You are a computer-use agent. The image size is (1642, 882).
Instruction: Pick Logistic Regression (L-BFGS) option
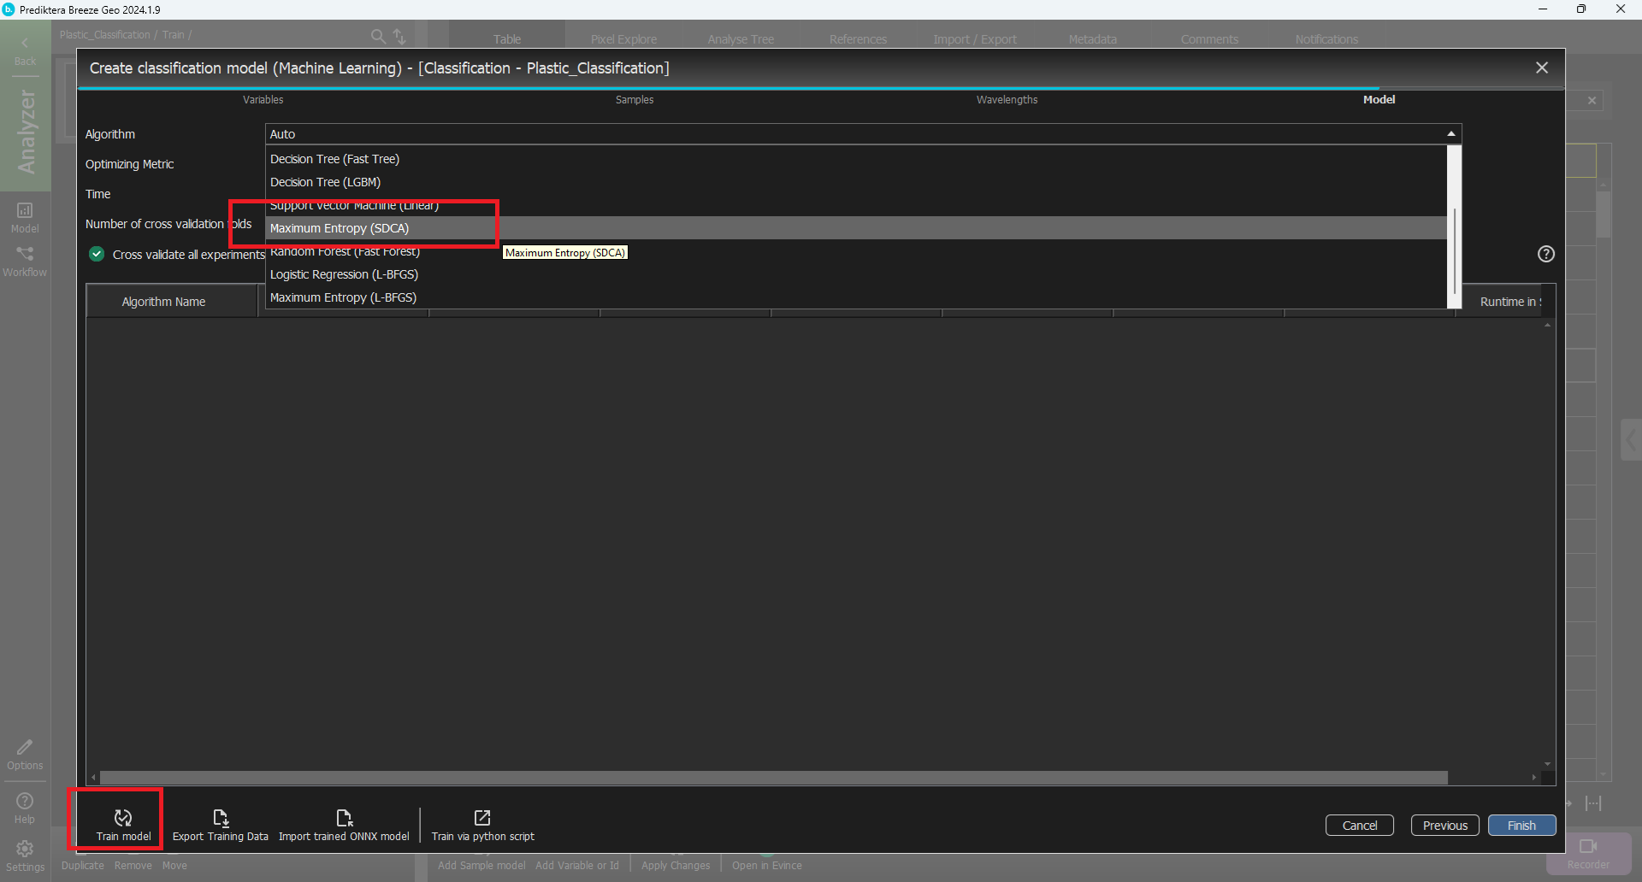tap(344, 274)
